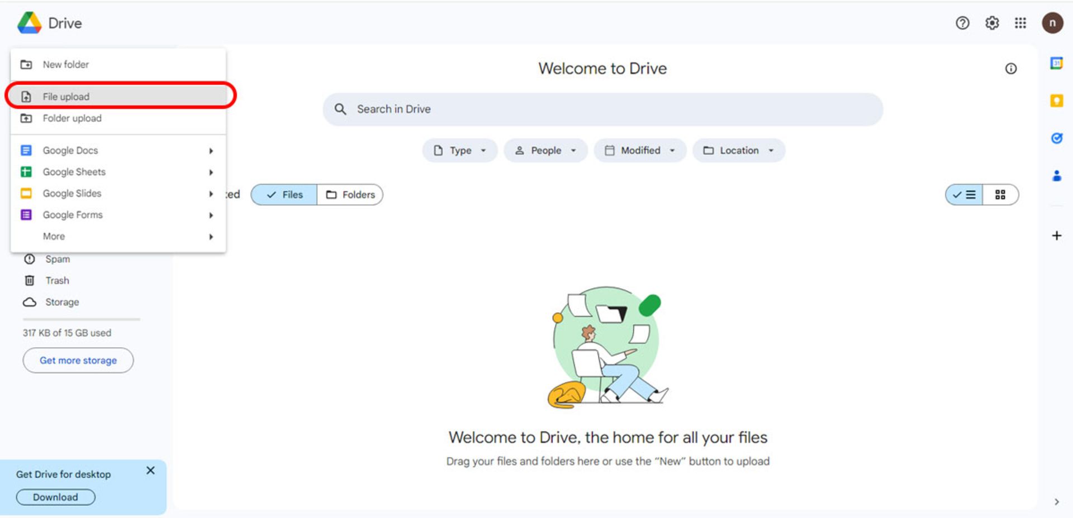Screen dimensions: 1073x518
Task: Click the Google Slides yellow icon
Action: coord(26,193)
